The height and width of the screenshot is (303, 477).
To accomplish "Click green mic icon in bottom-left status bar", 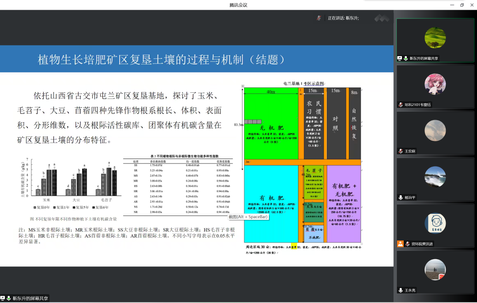I will tap(9, 298).
